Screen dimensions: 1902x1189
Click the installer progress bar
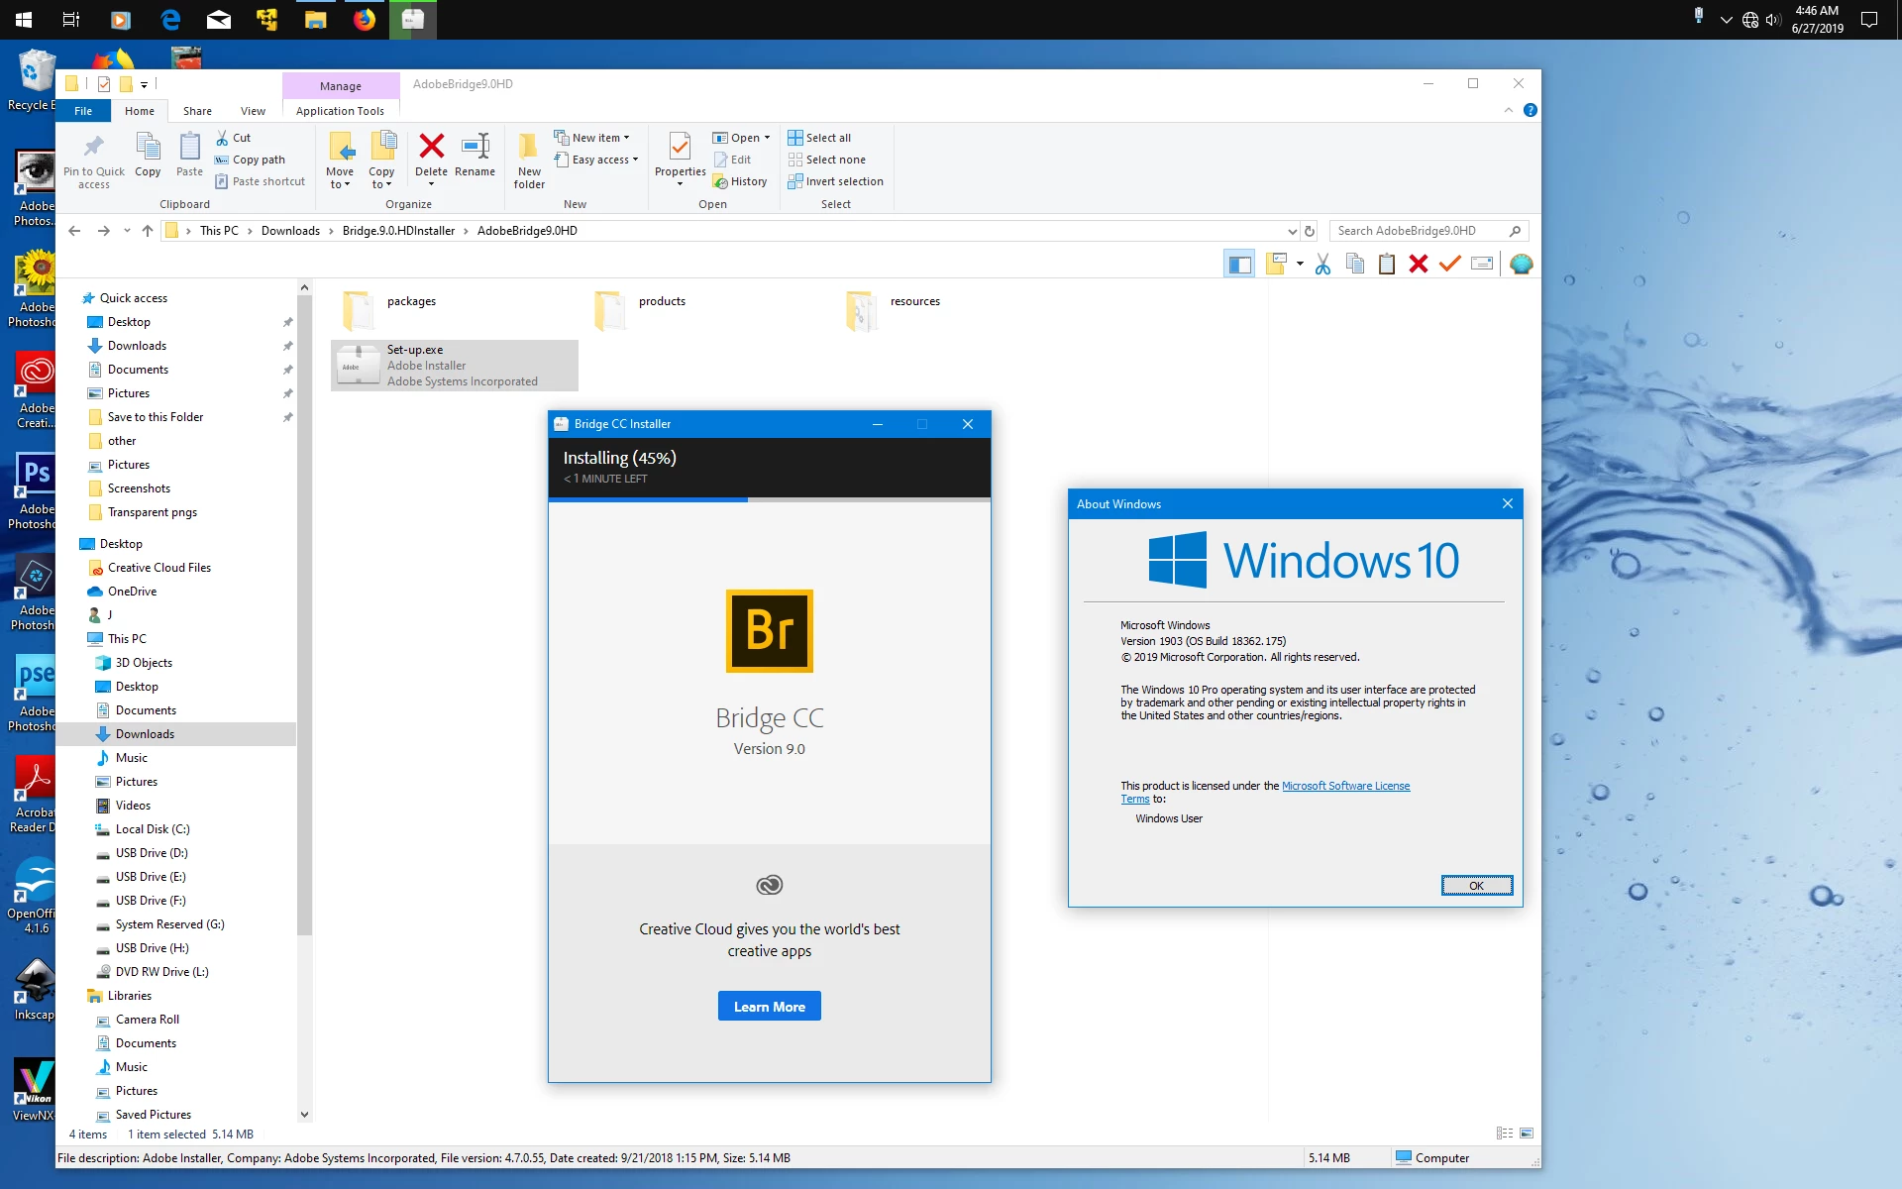769,499
